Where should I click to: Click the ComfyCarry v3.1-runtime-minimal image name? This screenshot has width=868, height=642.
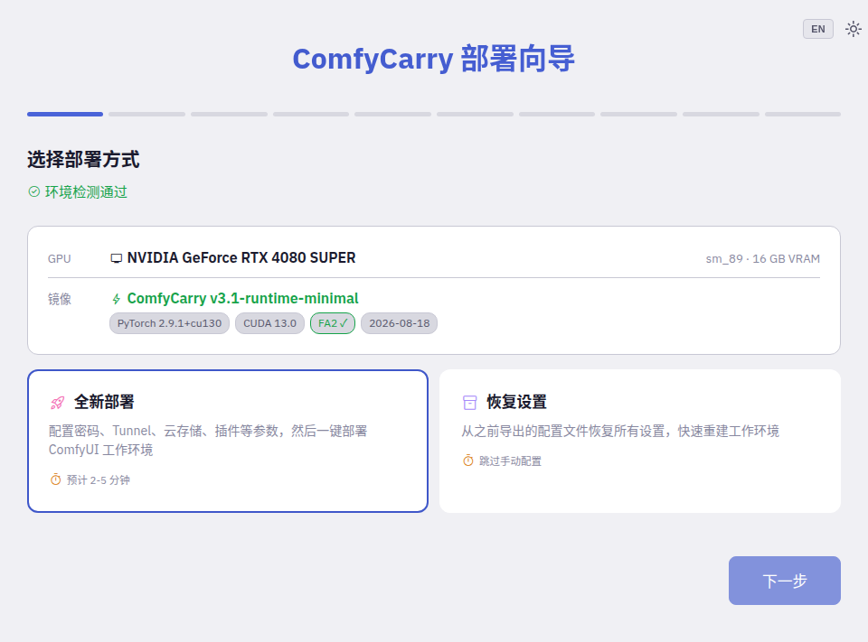point(243,299)
